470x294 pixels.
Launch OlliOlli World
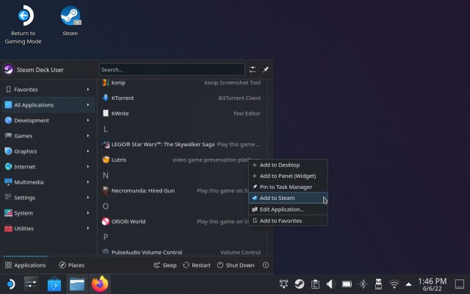point(181,221)
